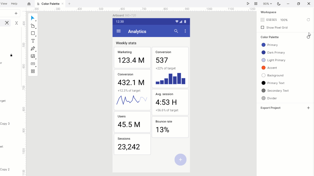314x176 pixels.
Task: Go to the Home icon
Action: 29,4
